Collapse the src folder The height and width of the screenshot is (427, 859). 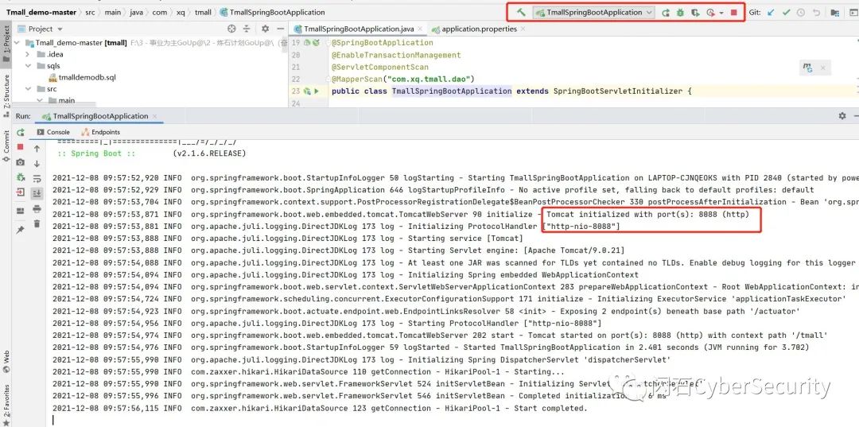(27, 89)
